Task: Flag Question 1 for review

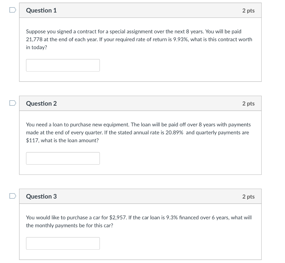Action: [12, 10]
